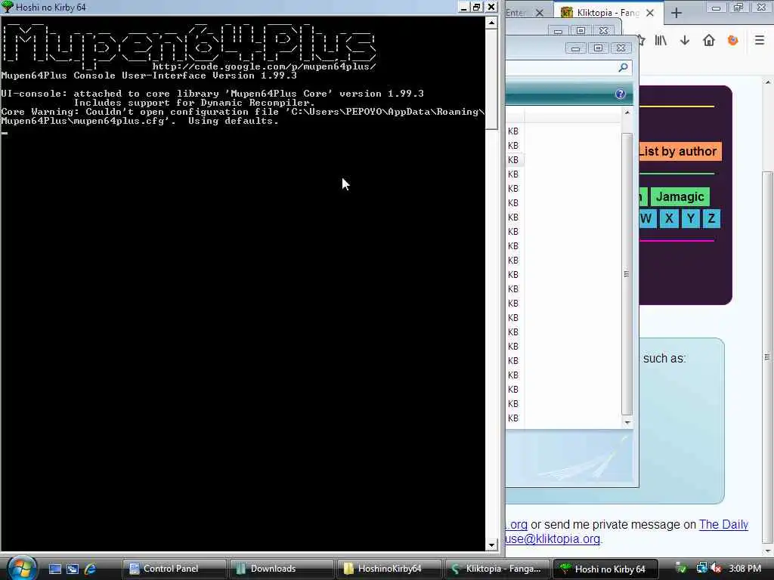Restore down the Hoshi no Kirby console

click(x=477, y=7)
